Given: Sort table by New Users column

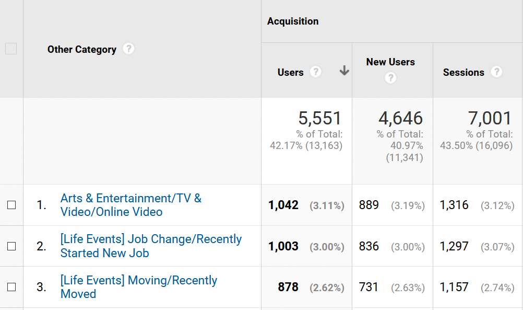Looking at the screenshot, I should (x=390, y=62).
